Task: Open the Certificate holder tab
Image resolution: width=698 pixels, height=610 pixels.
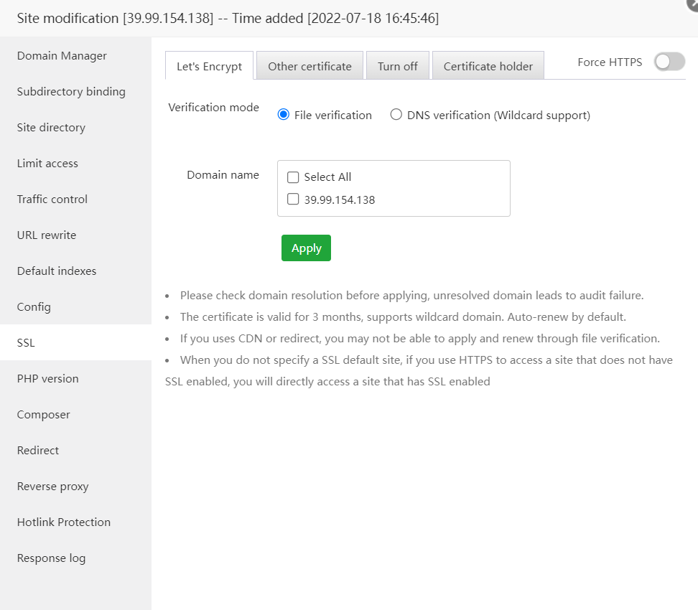Action: (x=488, y=66)
